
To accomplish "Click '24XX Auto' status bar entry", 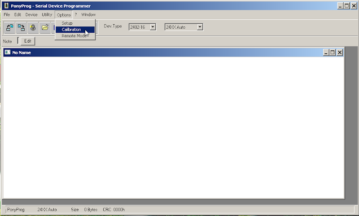I will point(47,210).
